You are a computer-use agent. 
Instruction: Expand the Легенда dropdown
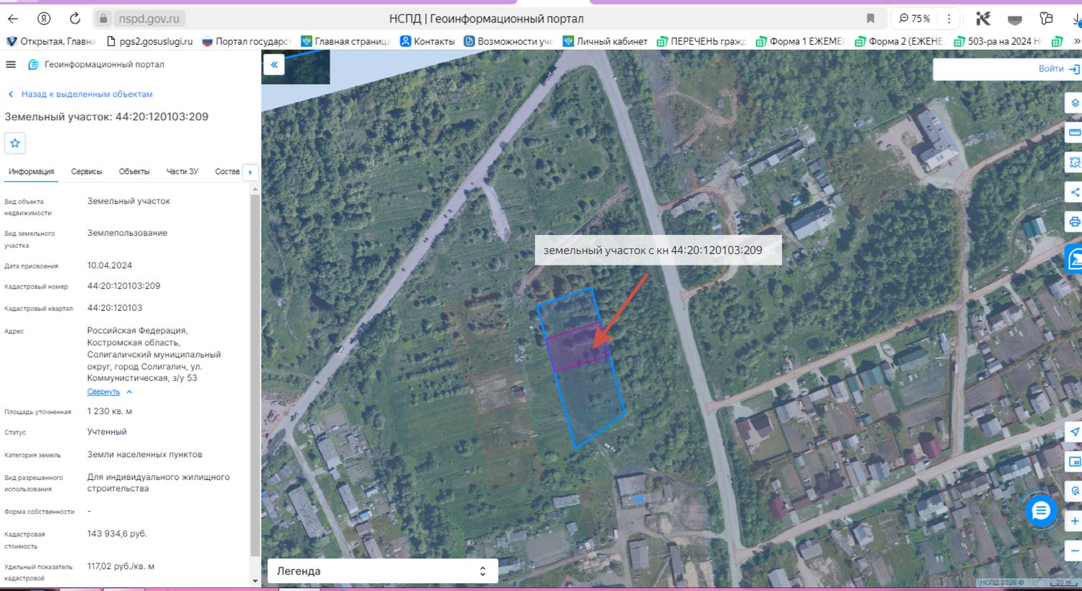tap(382, 571)
